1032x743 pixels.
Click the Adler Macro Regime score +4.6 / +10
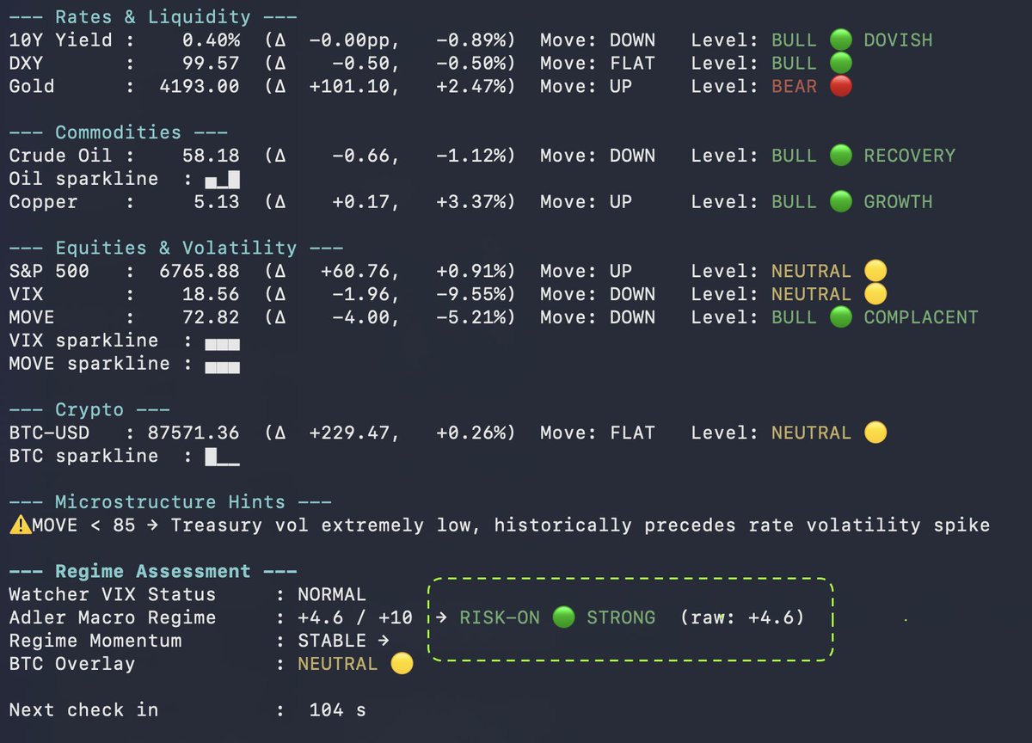point(355,617)
